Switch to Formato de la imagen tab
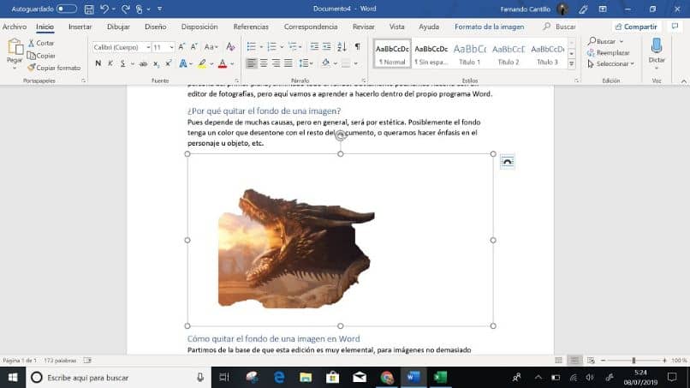The height and width of the screenshot is (388, 690). pos(490,27)
